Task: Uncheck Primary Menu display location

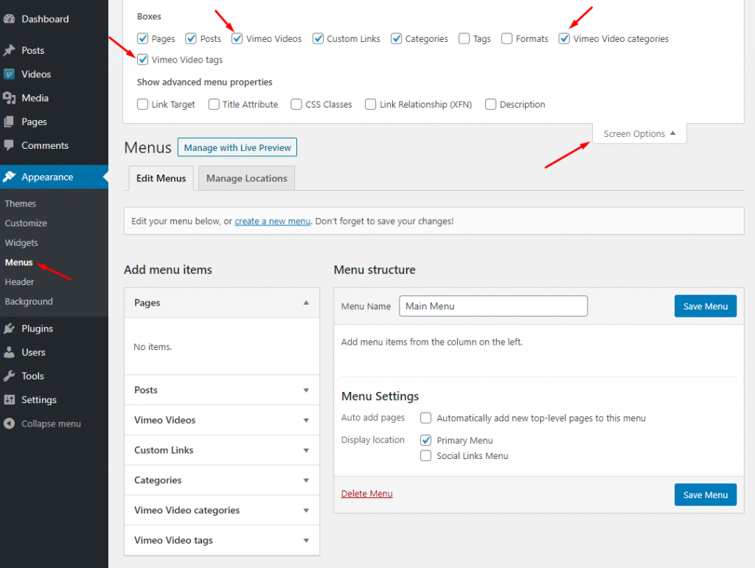Action: coord(425,440)
